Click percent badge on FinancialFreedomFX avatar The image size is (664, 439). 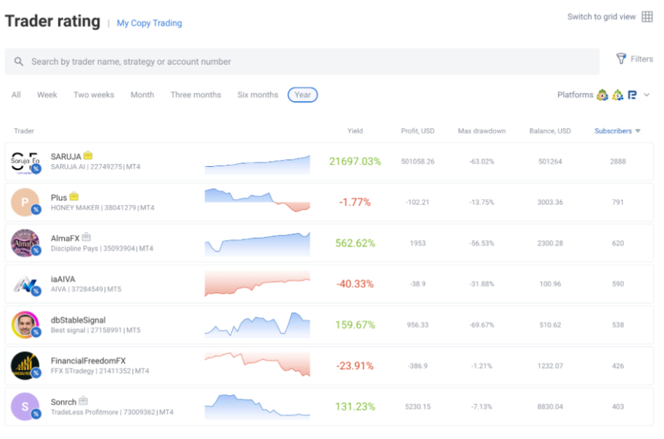pos(36,373)
